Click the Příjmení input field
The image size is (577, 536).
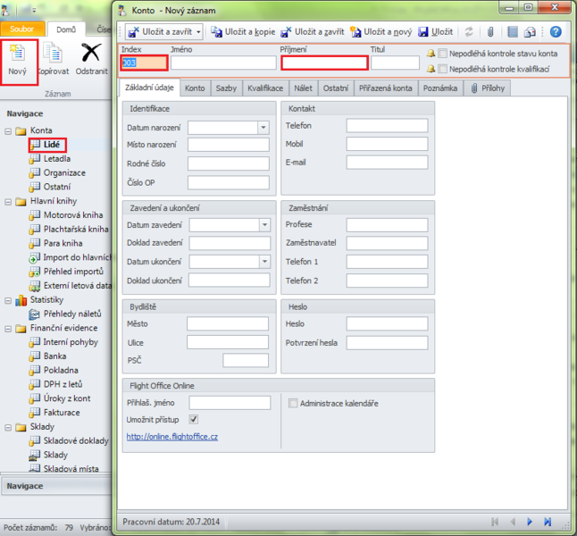(x=324, y=63)
